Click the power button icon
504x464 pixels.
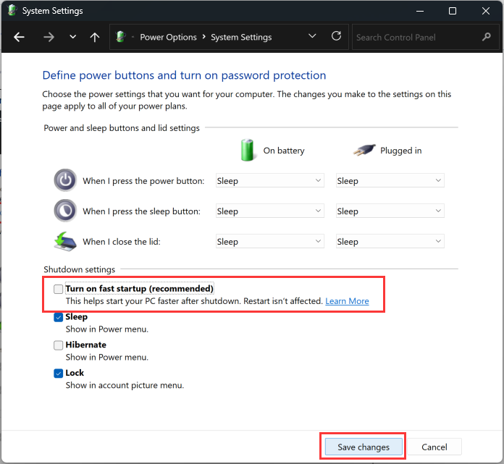(x=65, y=180)
